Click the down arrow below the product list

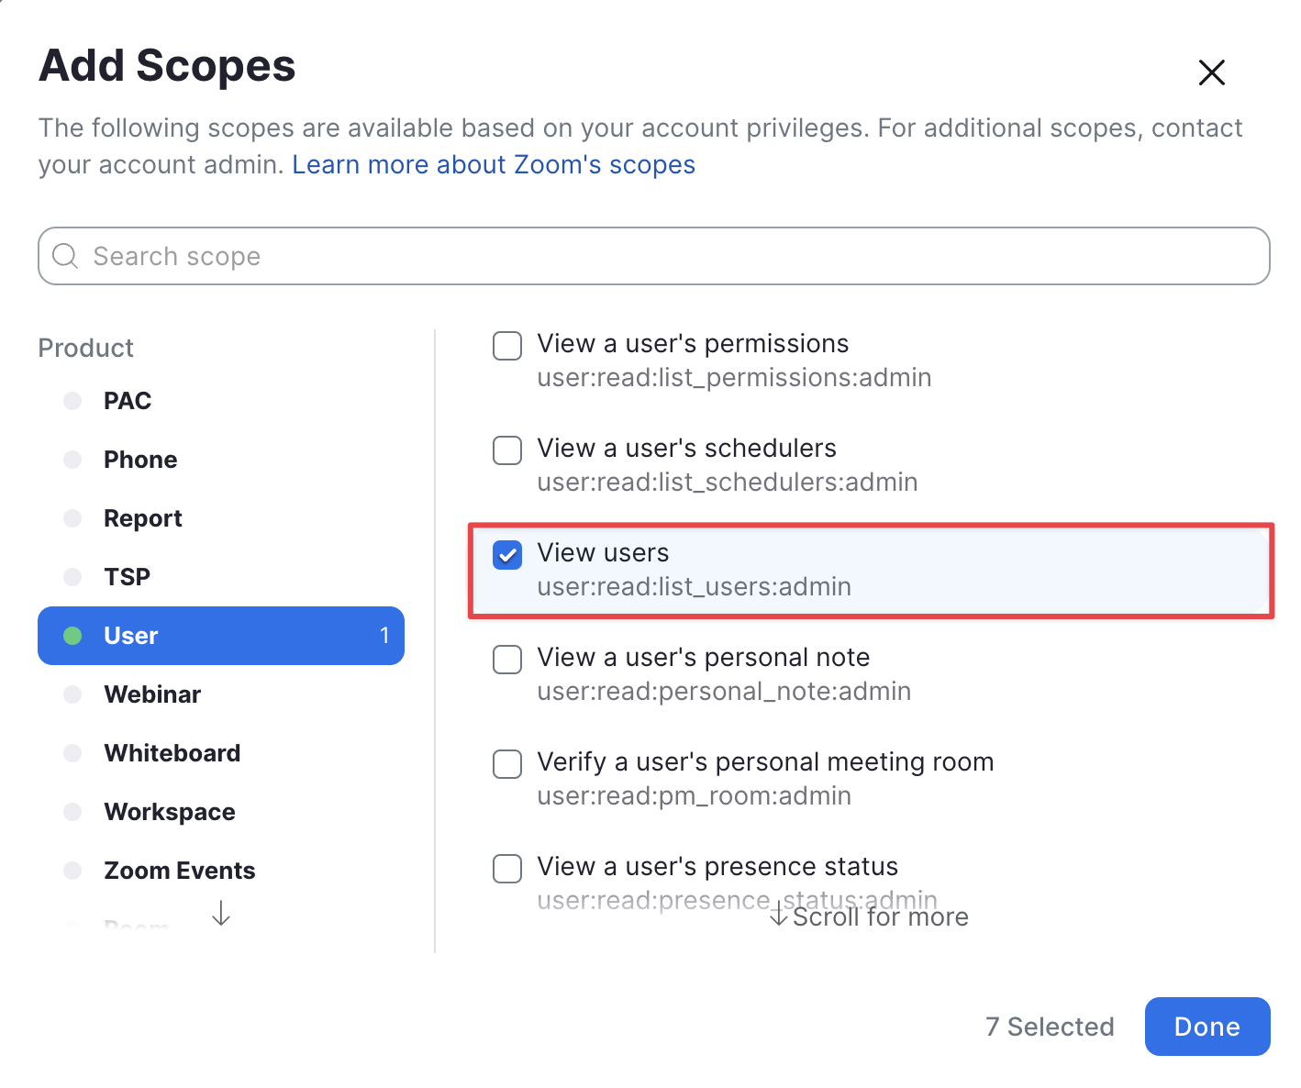(x=221, y=913)
